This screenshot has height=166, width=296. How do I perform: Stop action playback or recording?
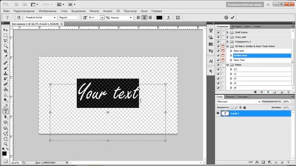(255, 92)
